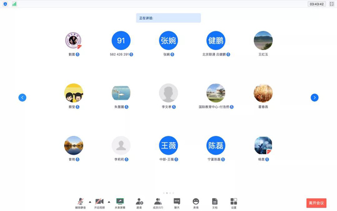Image resolution: width=337 pixels, height=211 pixels.
Task: Click mic icon beside 国际教育中心-付浩然
Action: pyautogui.click(x=231, y=107)
